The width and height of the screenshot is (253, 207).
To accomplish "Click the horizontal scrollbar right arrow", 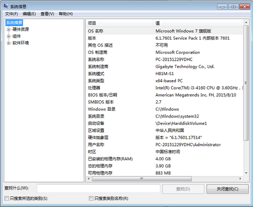I will pos(240,179).
